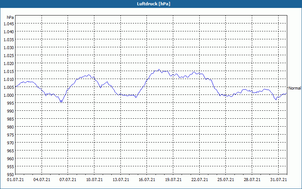Click the 1.025 y-axis value
Viewport: 302px width, 189px height.
[x=9, y=56]
